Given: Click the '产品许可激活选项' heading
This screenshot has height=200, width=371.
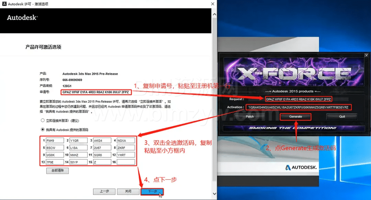Looking at the screenshot, I should 43,47.
